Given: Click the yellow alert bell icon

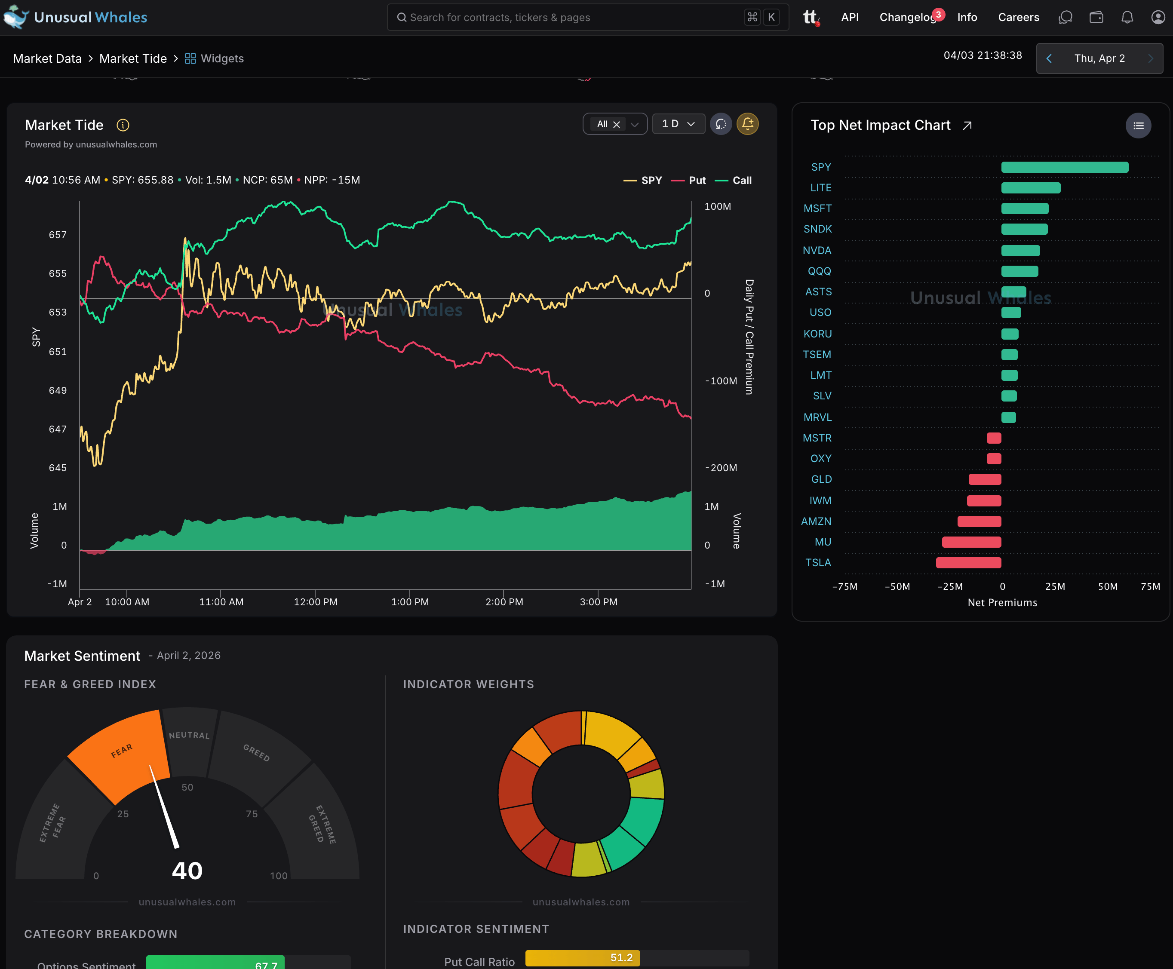Looking at the screenshot, I should 748,124.
